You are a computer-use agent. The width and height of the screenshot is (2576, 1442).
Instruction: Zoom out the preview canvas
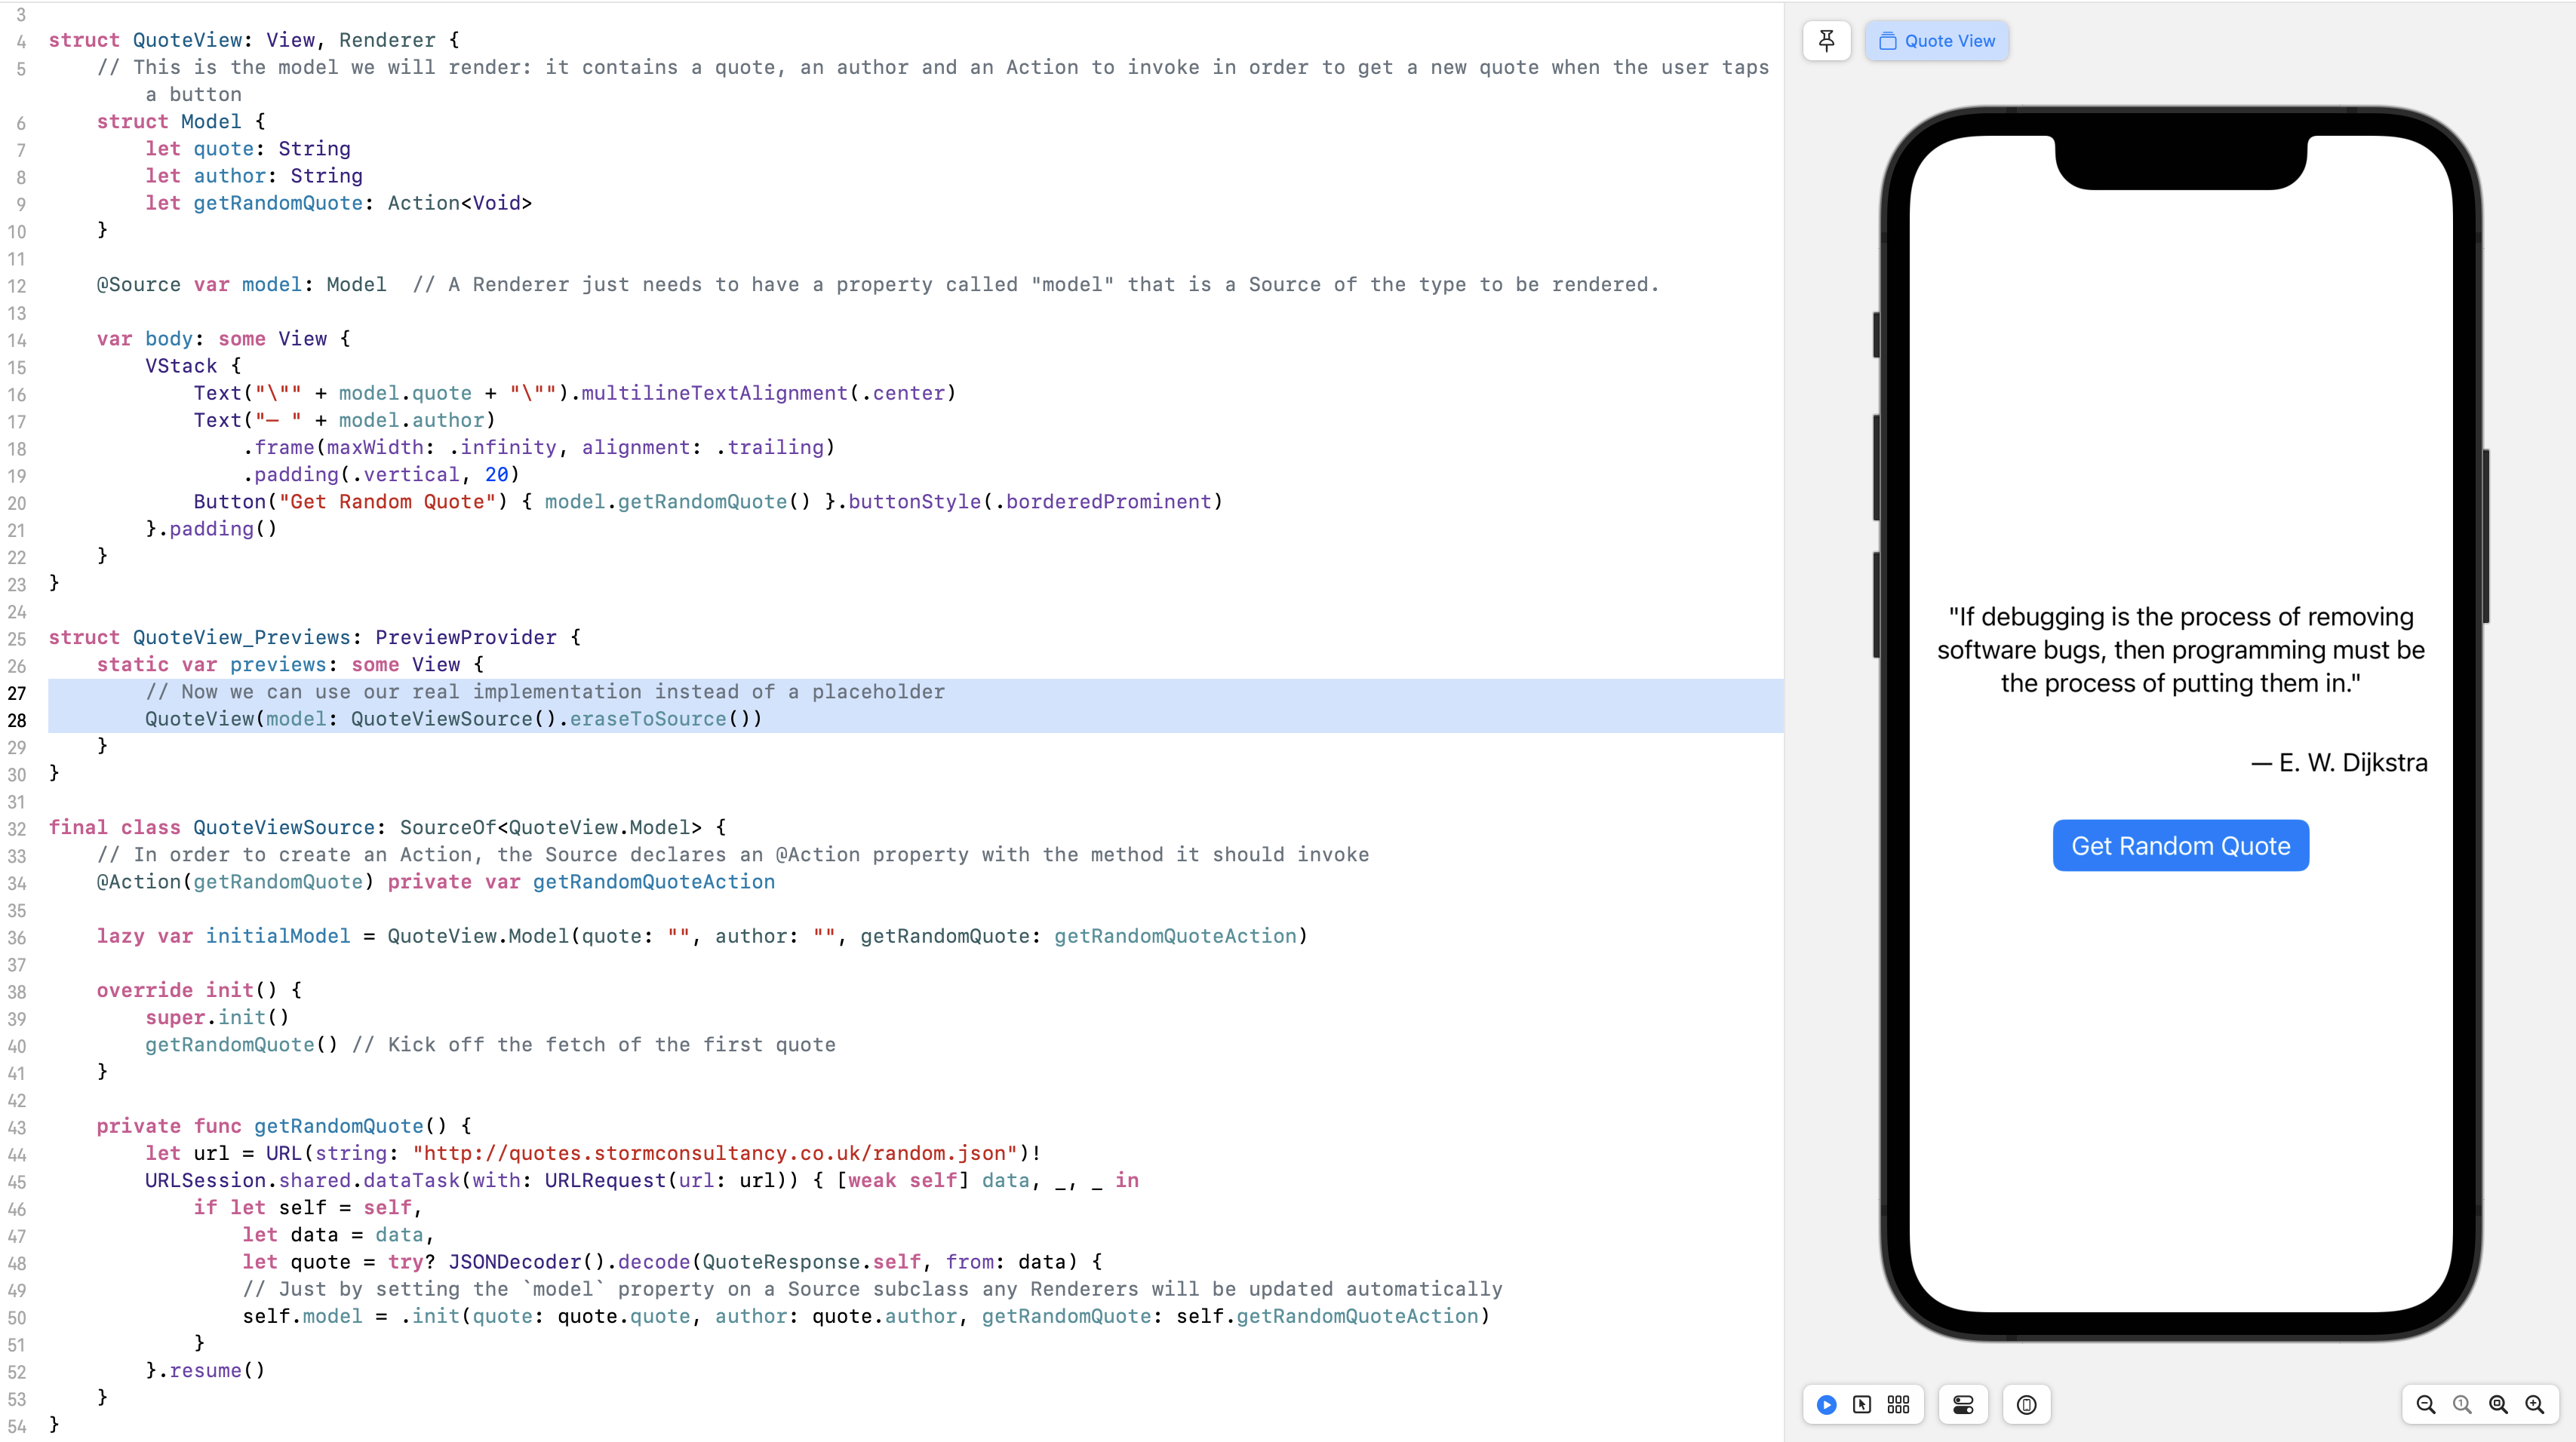2425,1404
